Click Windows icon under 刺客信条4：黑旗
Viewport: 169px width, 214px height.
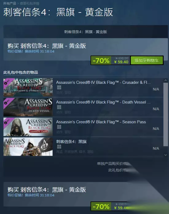(59, 147)
